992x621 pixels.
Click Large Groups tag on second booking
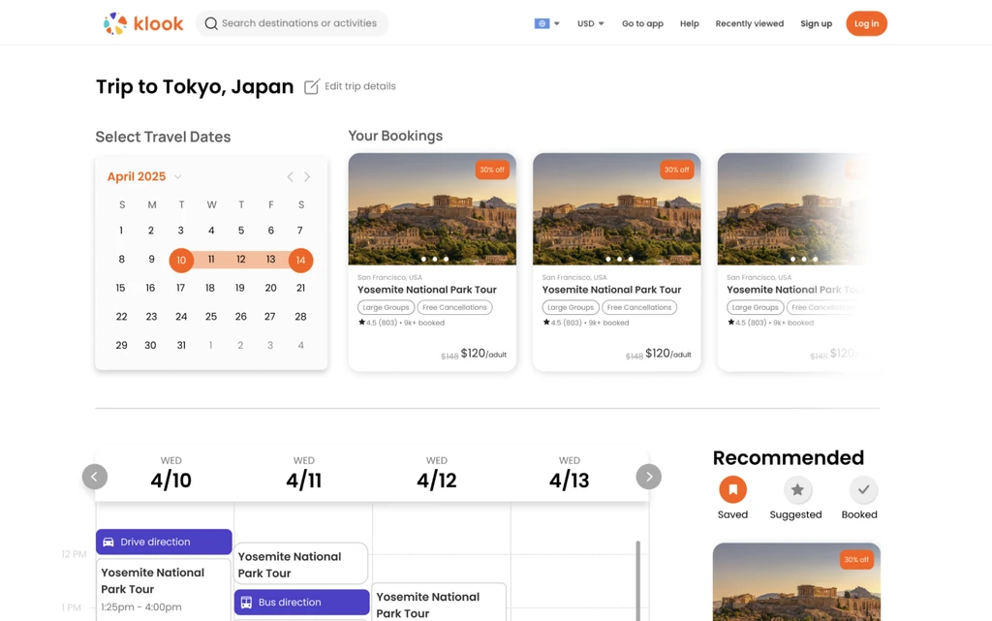tap(571, 307)
